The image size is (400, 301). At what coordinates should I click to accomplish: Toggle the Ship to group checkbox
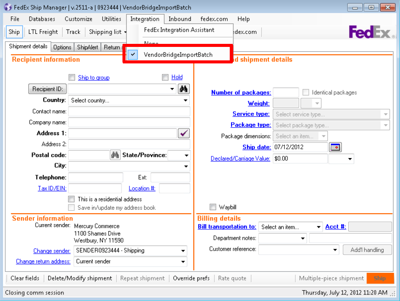click(x=72, y=77)
